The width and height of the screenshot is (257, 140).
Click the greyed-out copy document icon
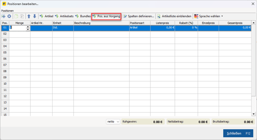[x=22, y=16]
